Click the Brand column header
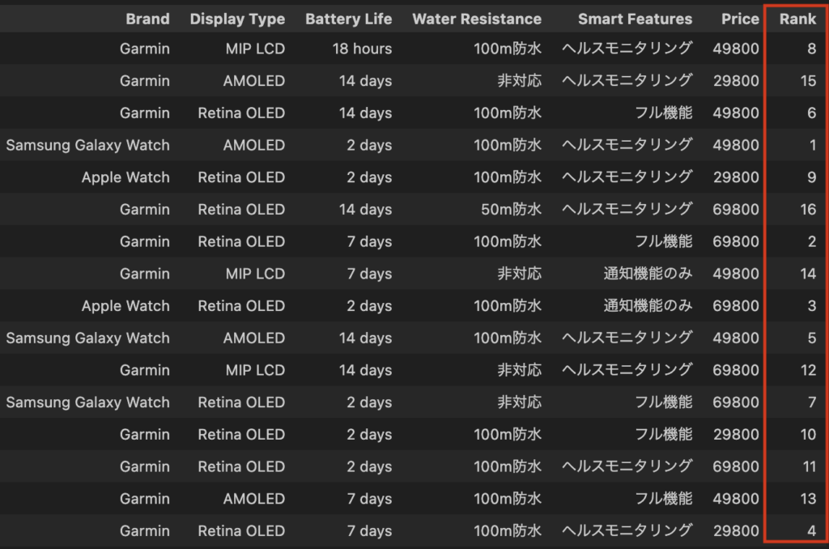Image resolution: width=829 pixels, height=549 pixels. (x=147, y=19)
